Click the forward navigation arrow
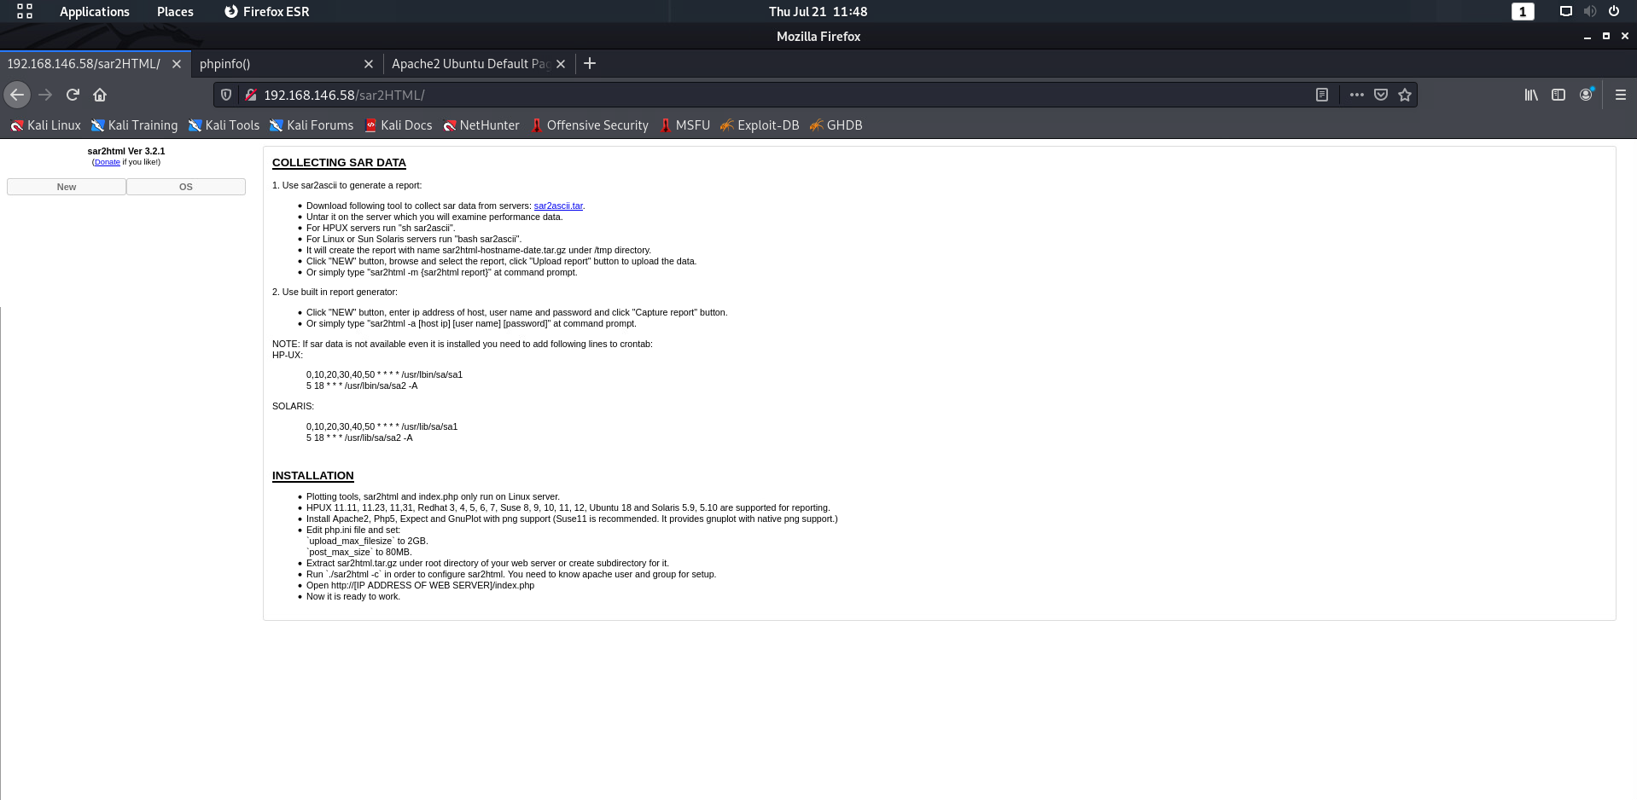The image size is (1637, 800). tap(45, 95)
